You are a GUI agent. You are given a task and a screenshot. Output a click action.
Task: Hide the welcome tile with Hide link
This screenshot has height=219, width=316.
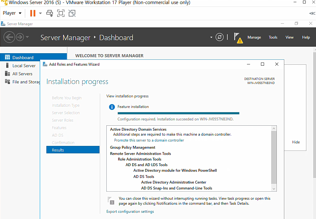[x=296, y=142]
